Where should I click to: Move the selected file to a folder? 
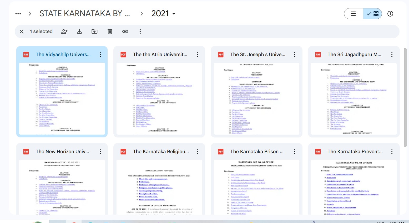94,31
